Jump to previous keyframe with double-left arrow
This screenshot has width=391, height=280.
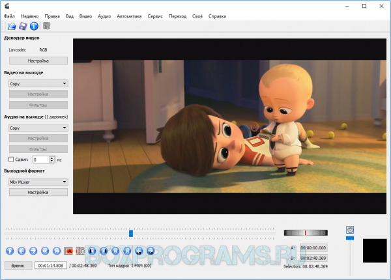[45, 251]
